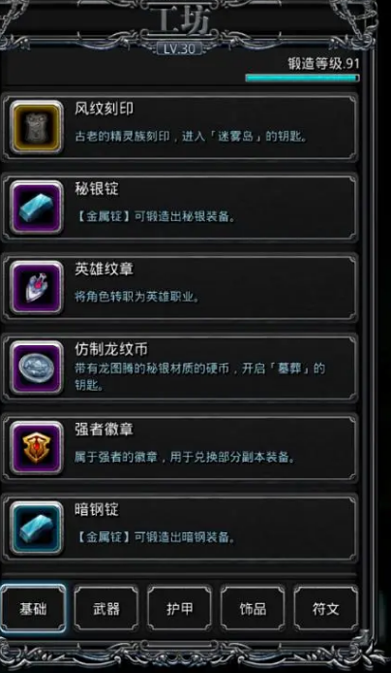The height and width of the screenshot is (673, 391).
Task: Choose the 仿制龙纹币 silver coin icon
Action: click(x=37, y=368)
